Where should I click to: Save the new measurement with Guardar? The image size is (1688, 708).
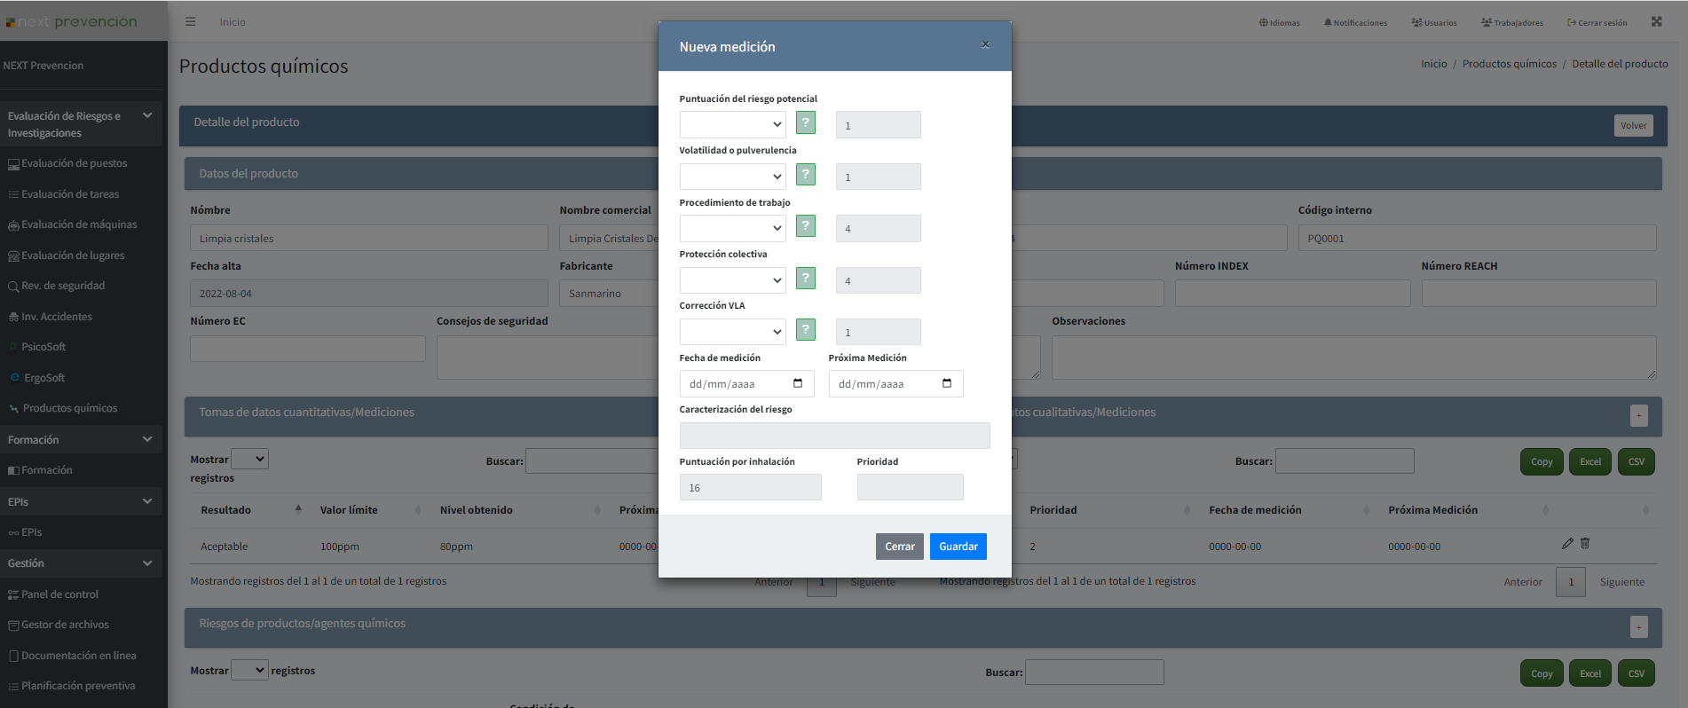click(958, 547)
